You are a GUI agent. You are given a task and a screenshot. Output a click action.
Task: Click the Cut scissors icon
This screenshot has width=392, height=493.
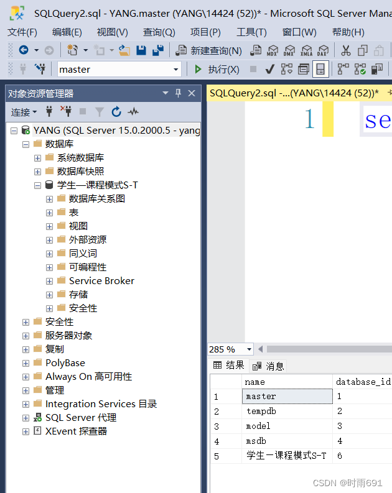click(346, 50)
